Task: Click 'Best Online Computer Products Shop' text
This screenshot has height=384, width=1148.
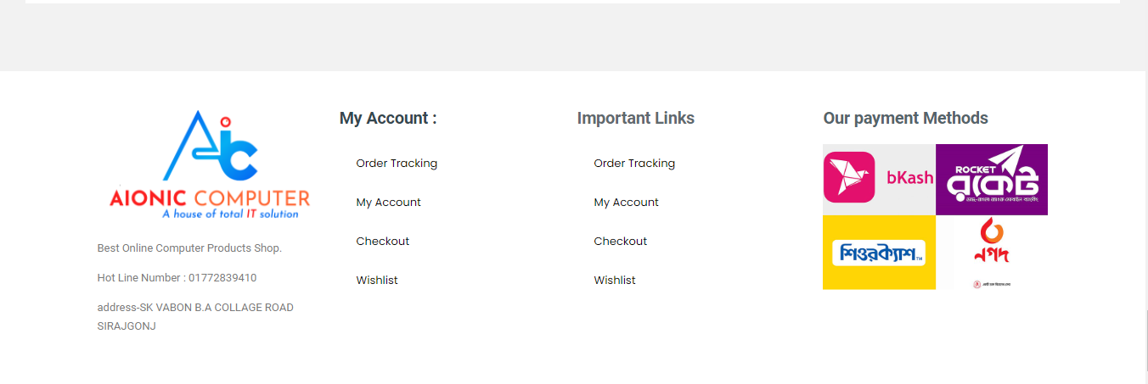Action: point(189,248)
